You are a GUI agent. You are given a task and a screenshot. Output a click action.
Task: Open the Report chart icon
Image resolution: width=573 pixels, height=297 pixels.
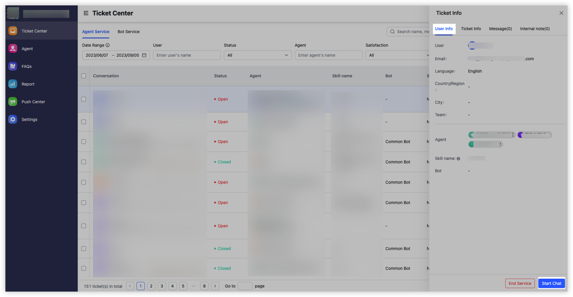(x=13, y=84)
